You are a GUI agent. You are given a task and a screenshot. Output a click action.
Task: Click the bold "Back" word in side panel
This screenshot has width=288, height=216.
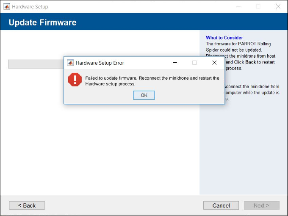pos(250,62)
